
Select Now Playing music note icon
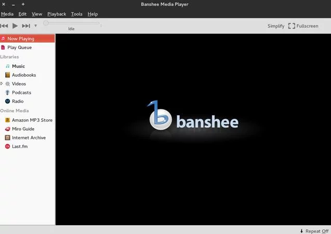(x=3, y=38)
